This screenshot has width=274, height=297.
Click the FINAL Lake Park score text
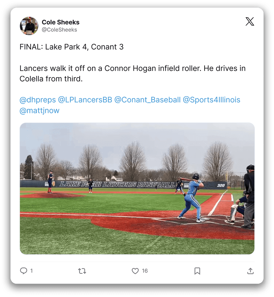pyautogui.click(x=72, y=47)
